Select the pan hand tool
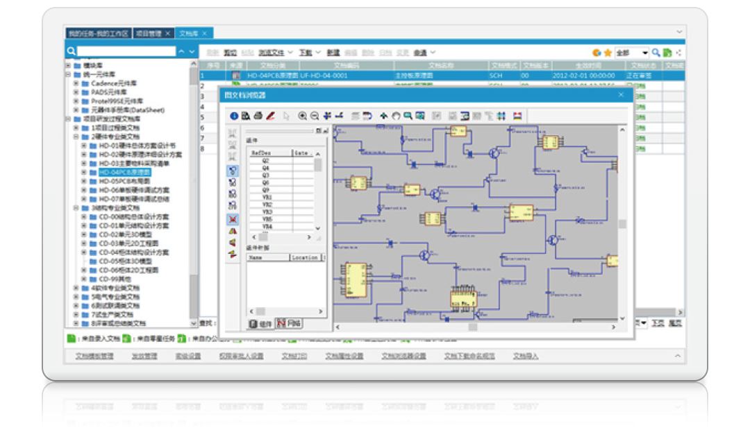 coord(396,116)
